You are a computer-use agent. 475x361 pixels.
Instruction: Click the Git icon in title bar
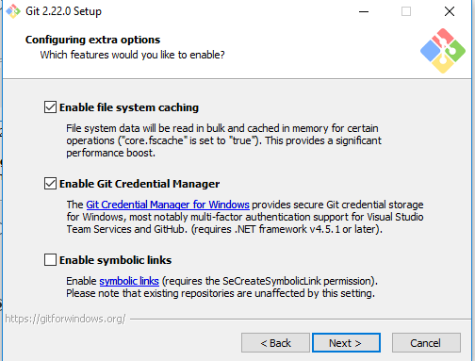tap(13, 11)
